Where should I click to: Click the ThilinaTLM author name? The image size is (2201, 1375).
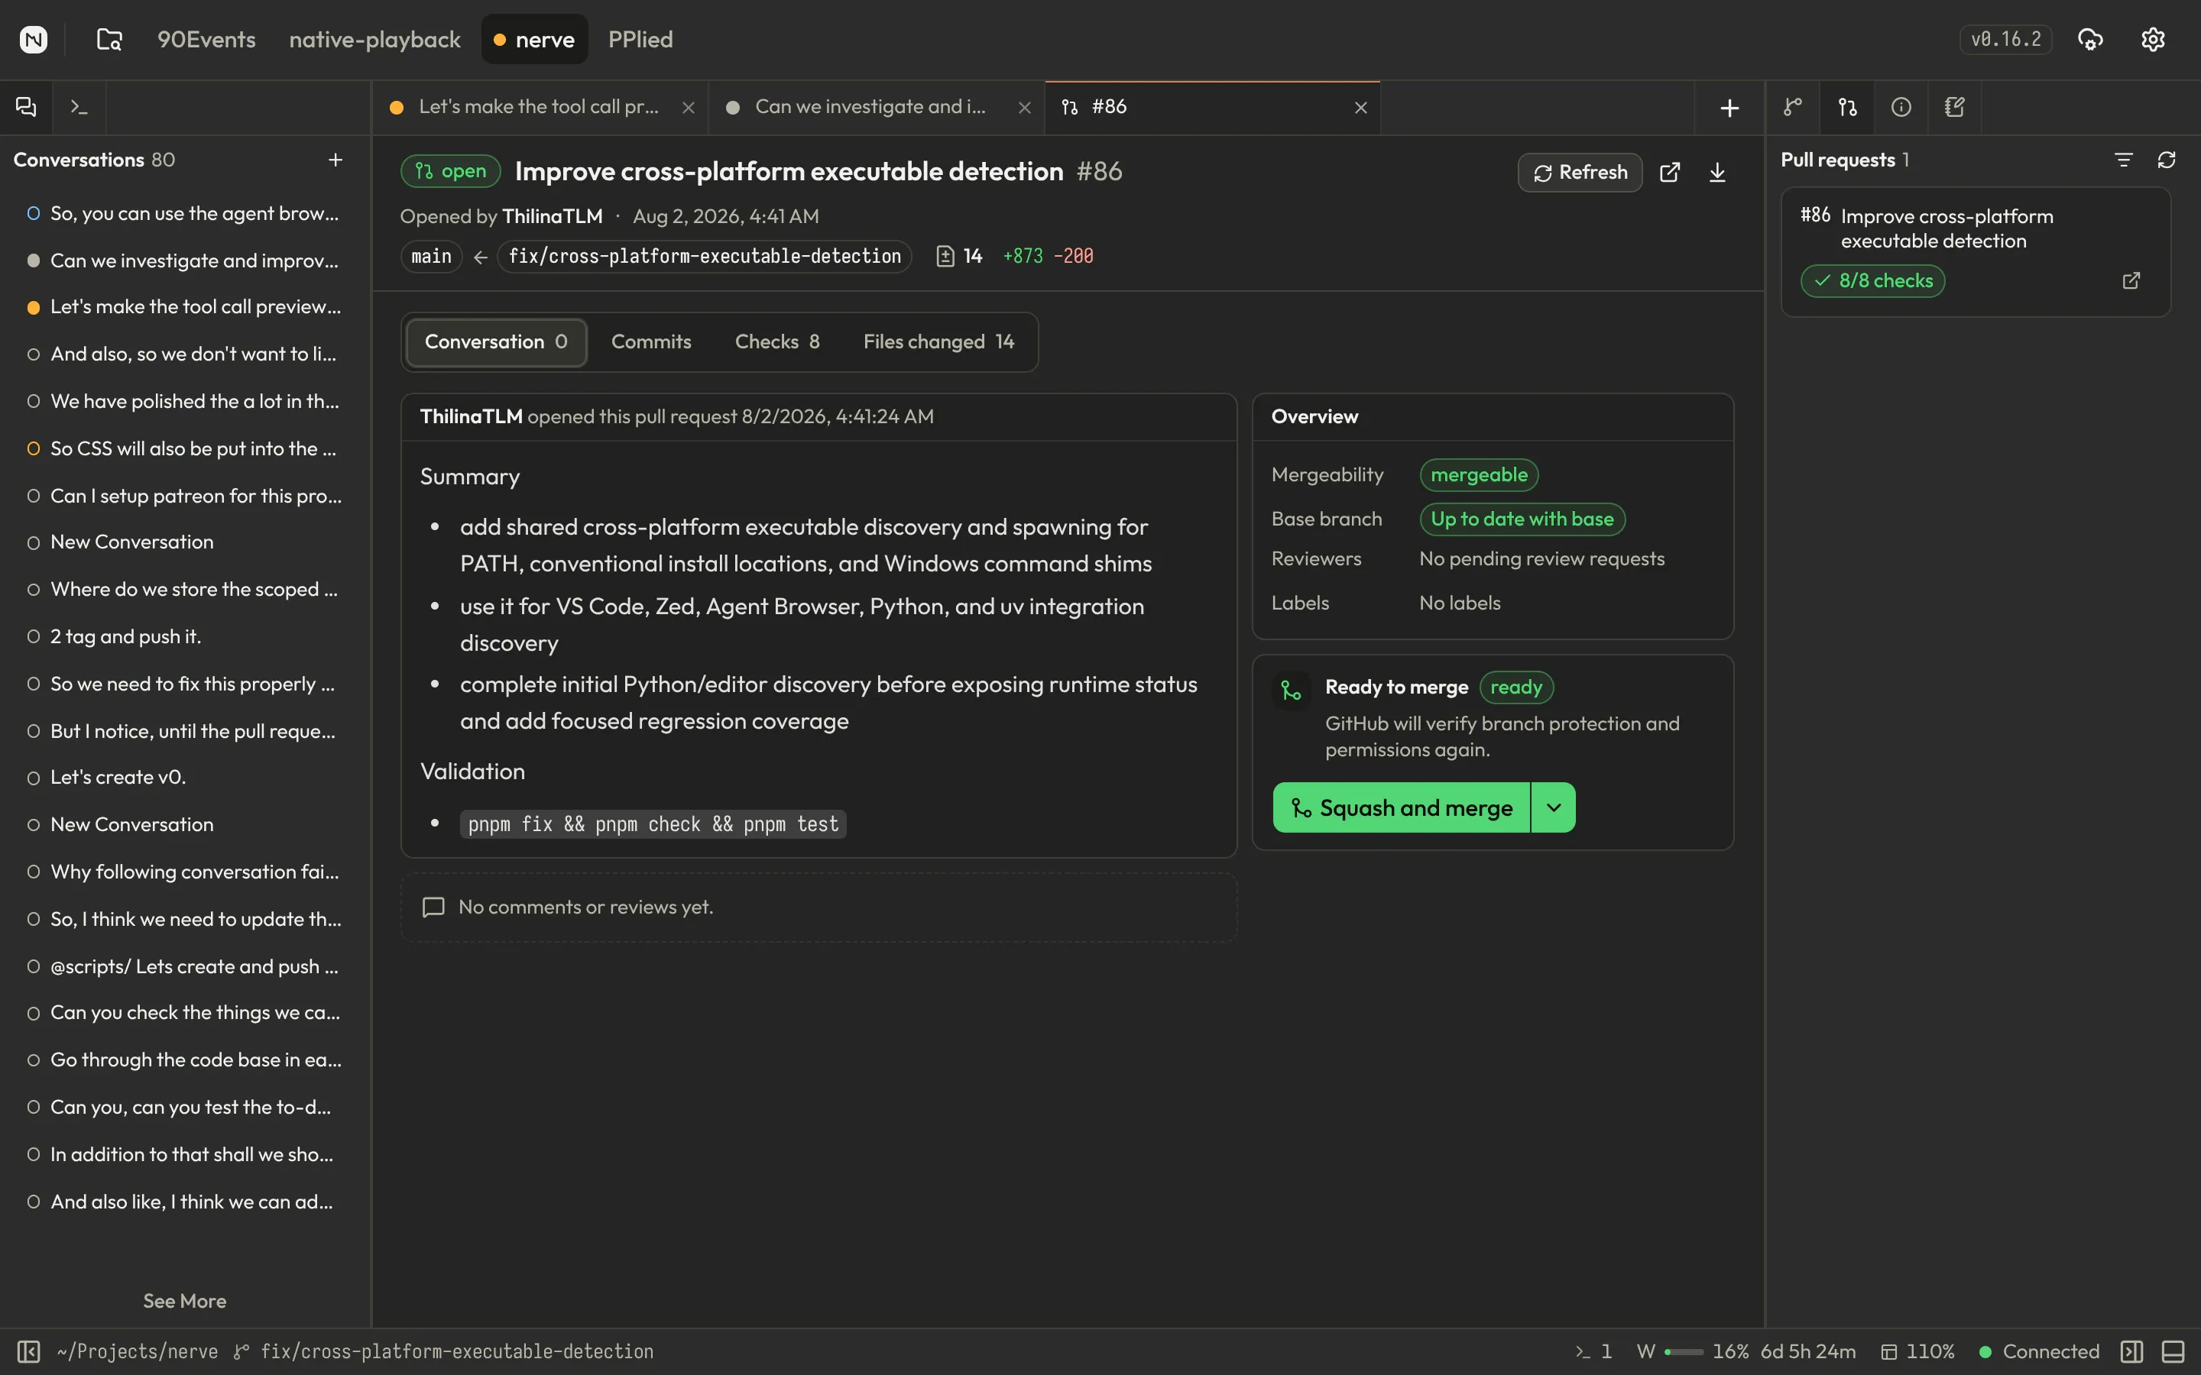click(x=552, y=216)
